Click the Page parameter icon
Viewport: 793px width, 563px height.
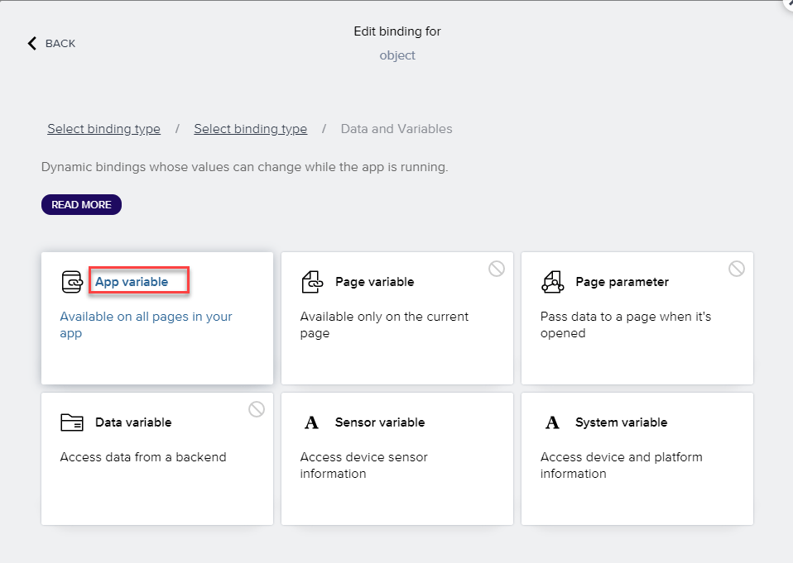(552, 282)
